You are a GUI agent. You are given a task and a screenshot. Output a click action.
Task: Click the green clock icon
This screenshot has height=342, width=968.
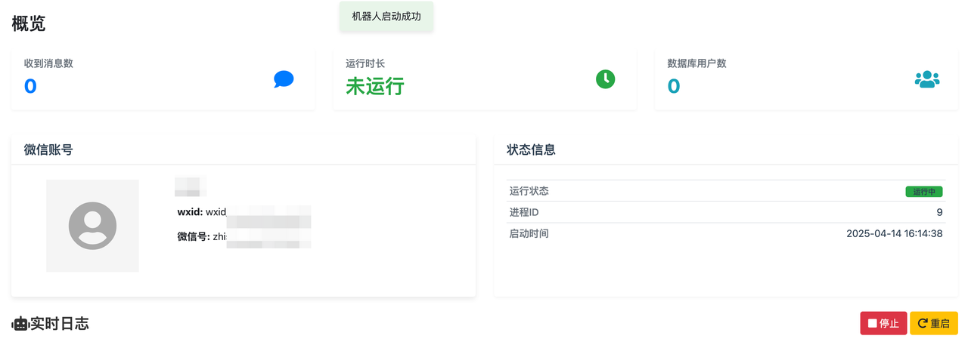coord(606,79)
